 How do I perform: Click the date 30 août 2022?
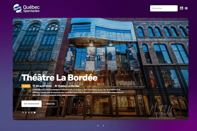(44, 86)
